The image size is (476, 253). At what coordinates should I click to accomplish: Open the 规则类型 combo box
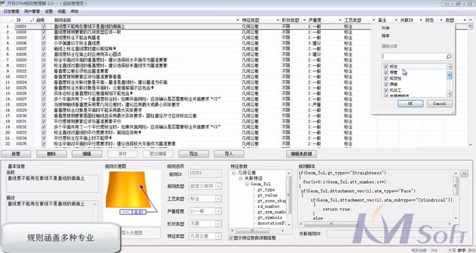218,186
